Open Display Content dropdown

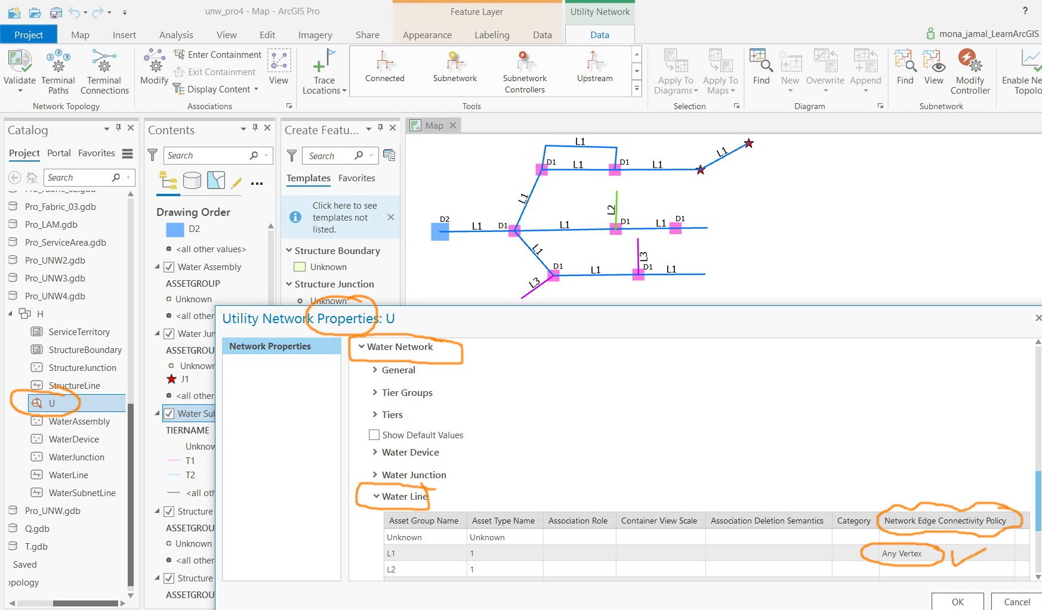coord(217,89)
